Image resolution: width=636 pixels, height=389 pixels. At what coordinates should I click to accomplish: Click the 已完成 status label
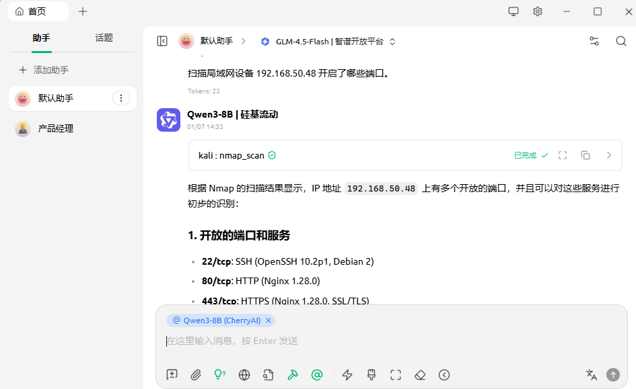tap(525, 155)
